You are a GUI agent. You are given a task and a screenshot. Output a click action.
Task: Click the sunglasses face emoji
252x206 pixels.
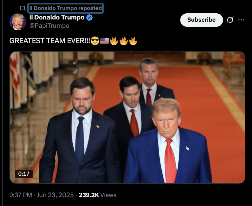click(95, 41)
